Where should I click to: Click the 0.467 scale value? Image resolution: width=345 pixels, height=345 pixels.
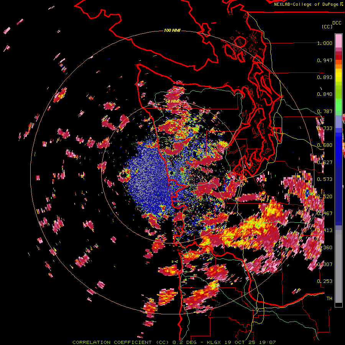(x=325, y=213)
